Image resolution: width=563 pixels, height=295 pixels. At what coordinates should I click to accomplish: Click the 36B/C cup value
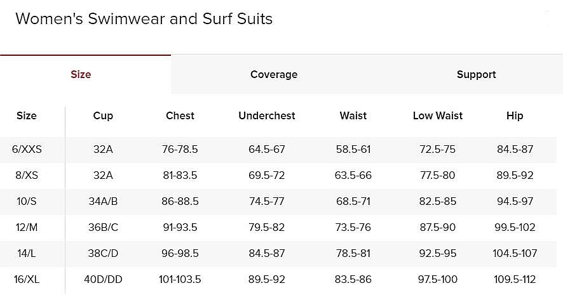click(x=103, y=227)
